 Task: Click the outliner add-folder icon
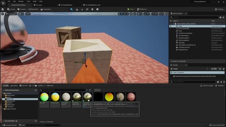click(x=220, y=17)
